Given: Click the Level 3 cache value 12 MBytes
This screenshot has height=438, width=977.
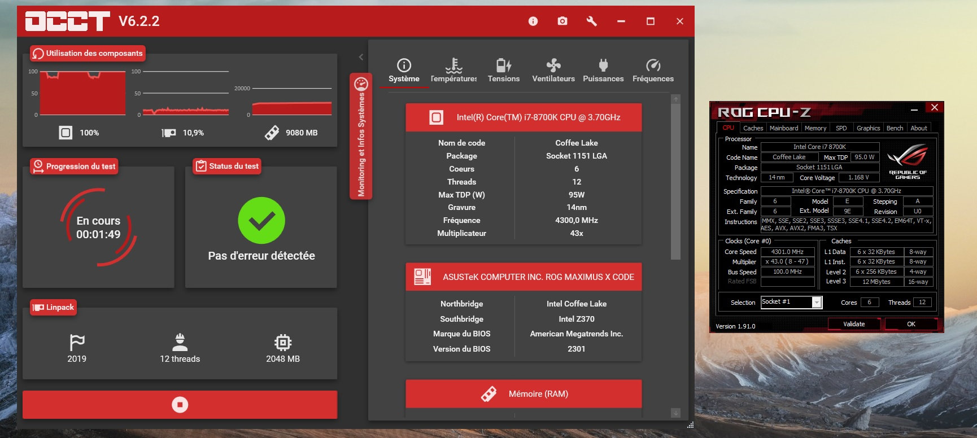Looking at the screenshot, I should coord(876,282).
